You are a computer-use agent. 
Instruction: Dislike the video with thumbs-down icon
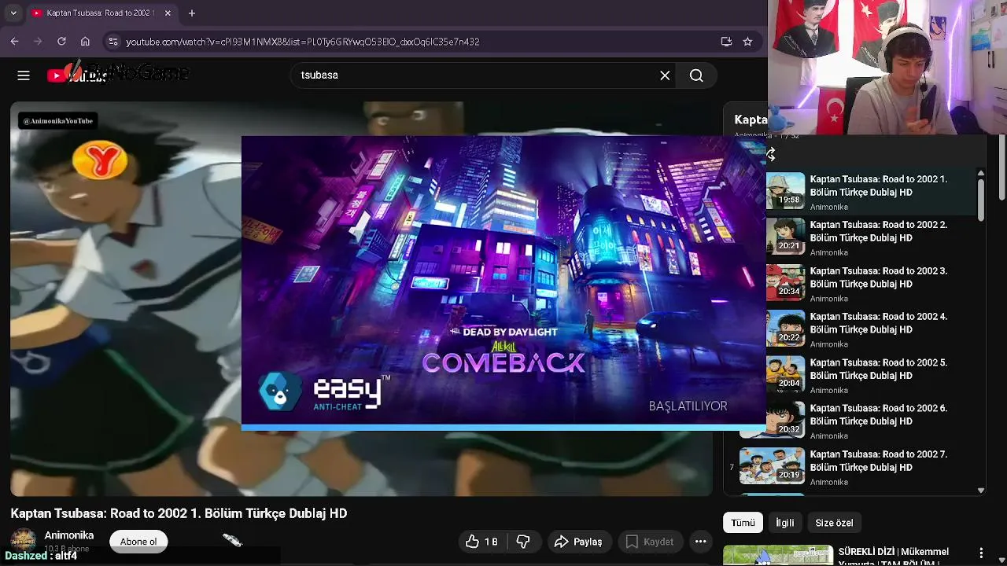[x=523, y=542]
